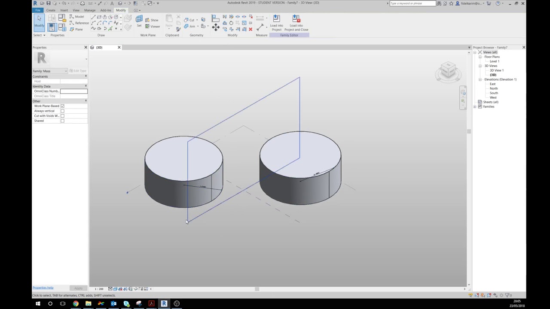
Task: Open the Insert ribbon tab
Action: point(64,10)
